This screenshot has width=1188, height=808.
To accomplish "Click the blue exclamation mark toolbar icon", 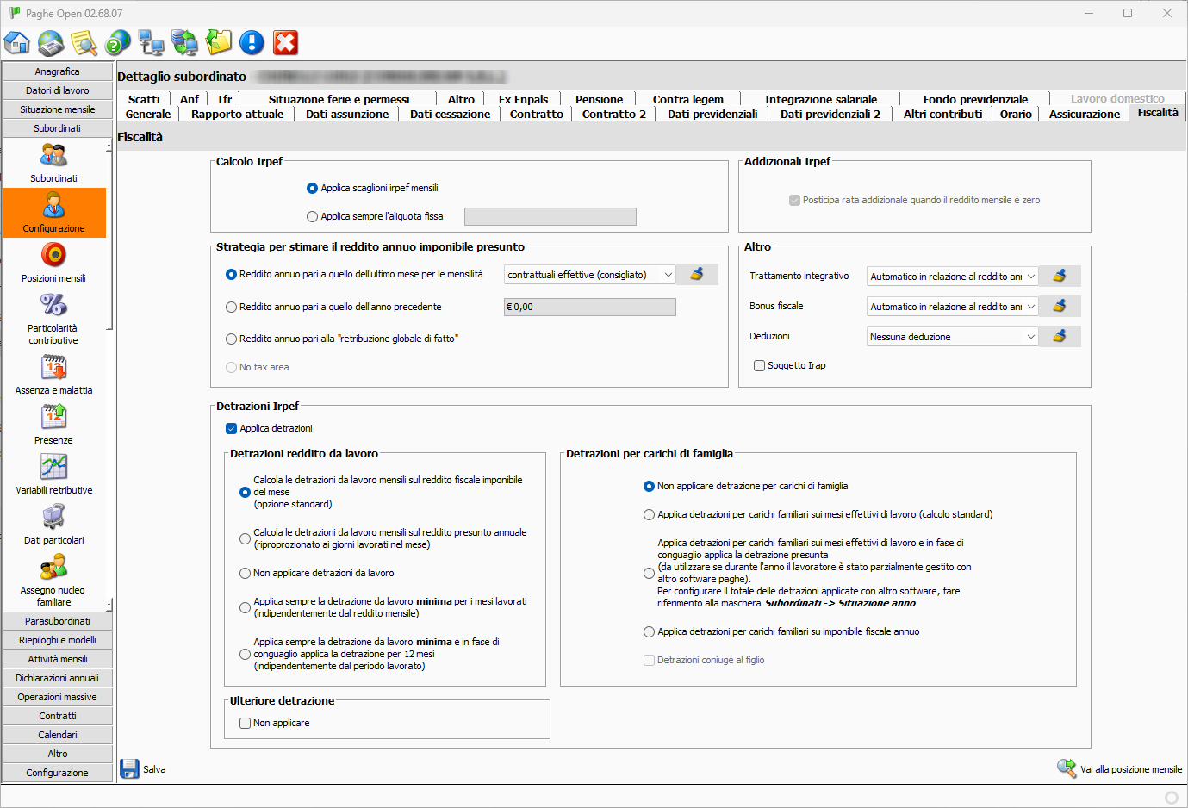I will point(252,42).
